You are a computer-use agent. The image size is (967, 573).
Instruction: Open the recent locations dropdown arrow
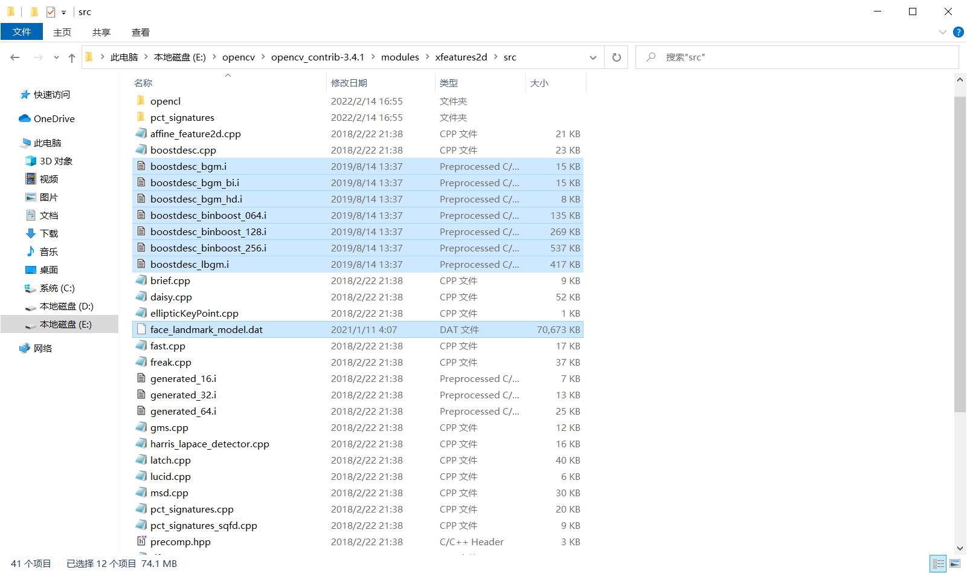click(x=56, y=57)
